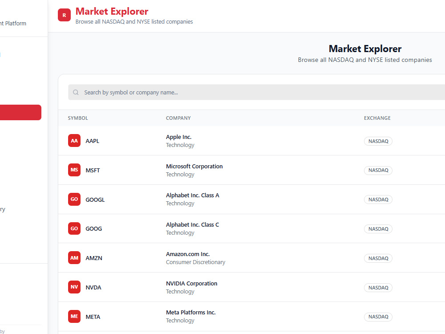The image size is (445, 334).
Task: Select the NVDA symbol text
Action: 93,287
